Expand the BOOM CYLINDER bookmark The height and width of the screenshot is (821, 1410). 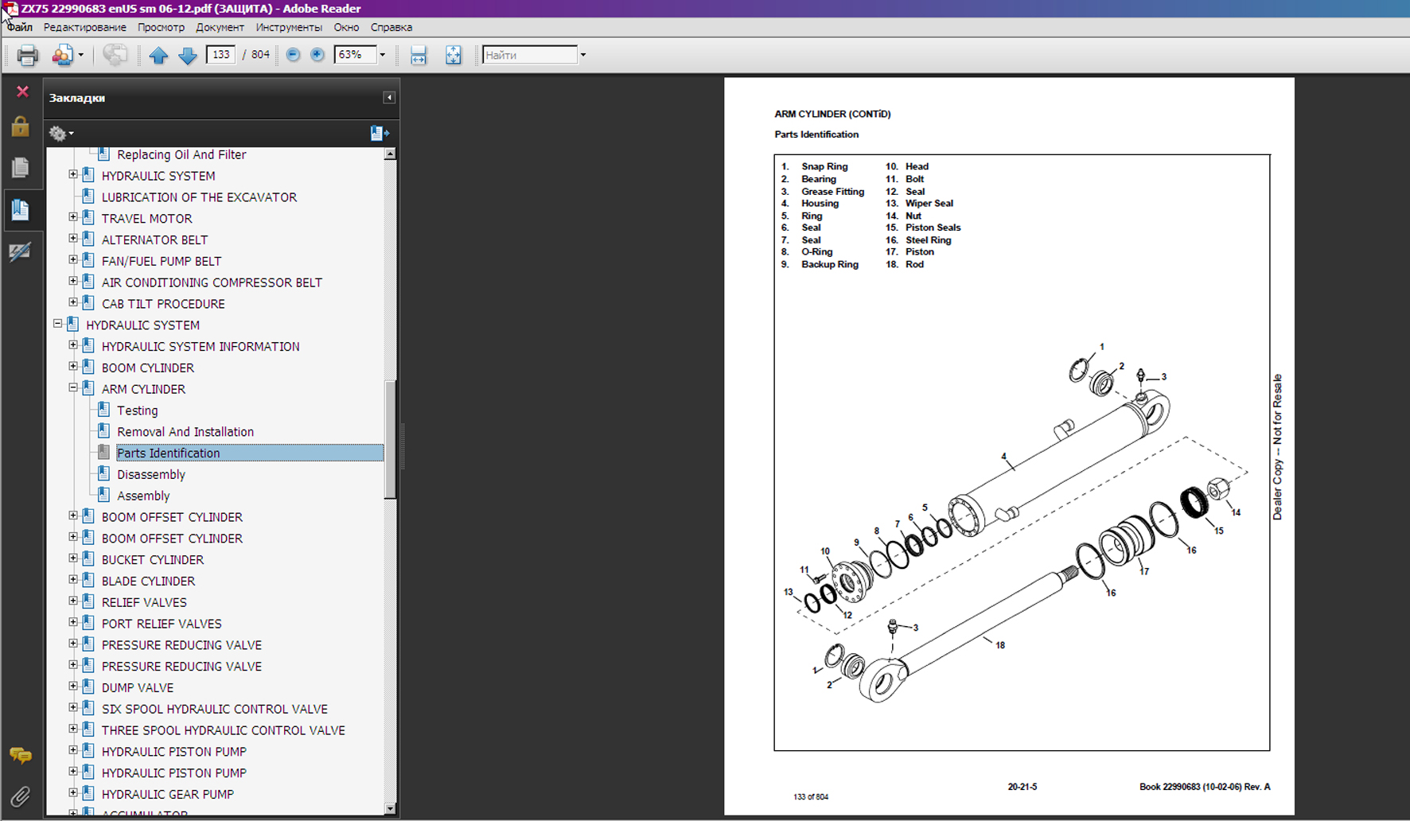73,367
